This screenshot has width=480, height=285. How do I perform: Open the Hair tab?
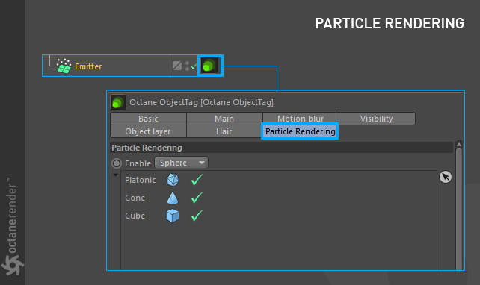click(224, 131)
